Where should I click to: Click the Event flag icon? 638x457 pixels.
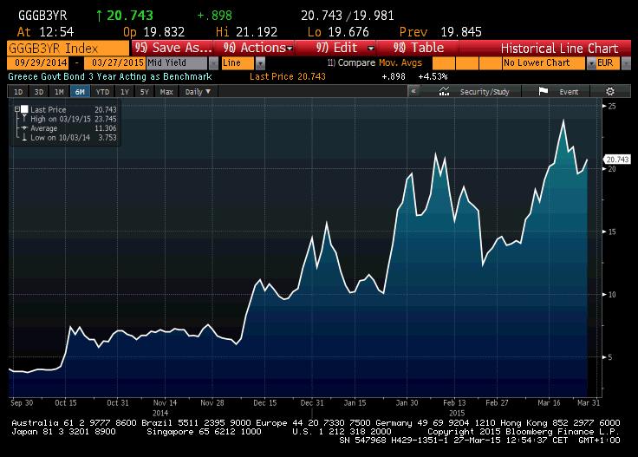[x=544, y=92]
